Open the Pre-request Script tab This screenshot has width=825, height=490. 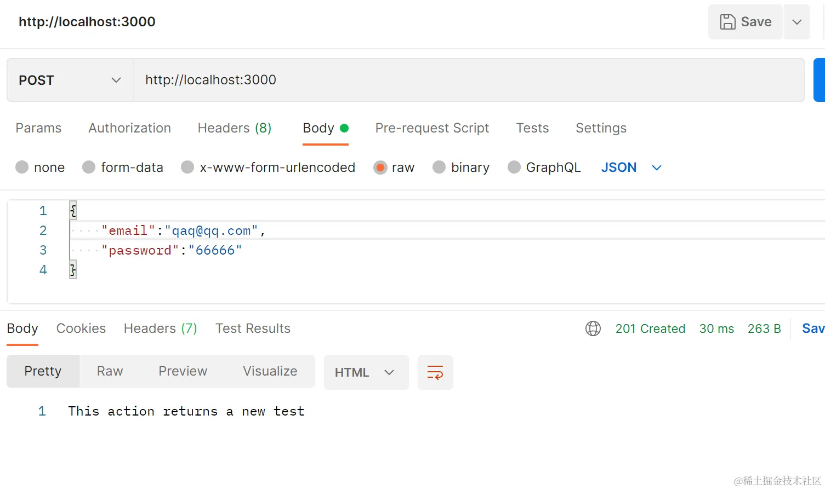pos(432,128)
